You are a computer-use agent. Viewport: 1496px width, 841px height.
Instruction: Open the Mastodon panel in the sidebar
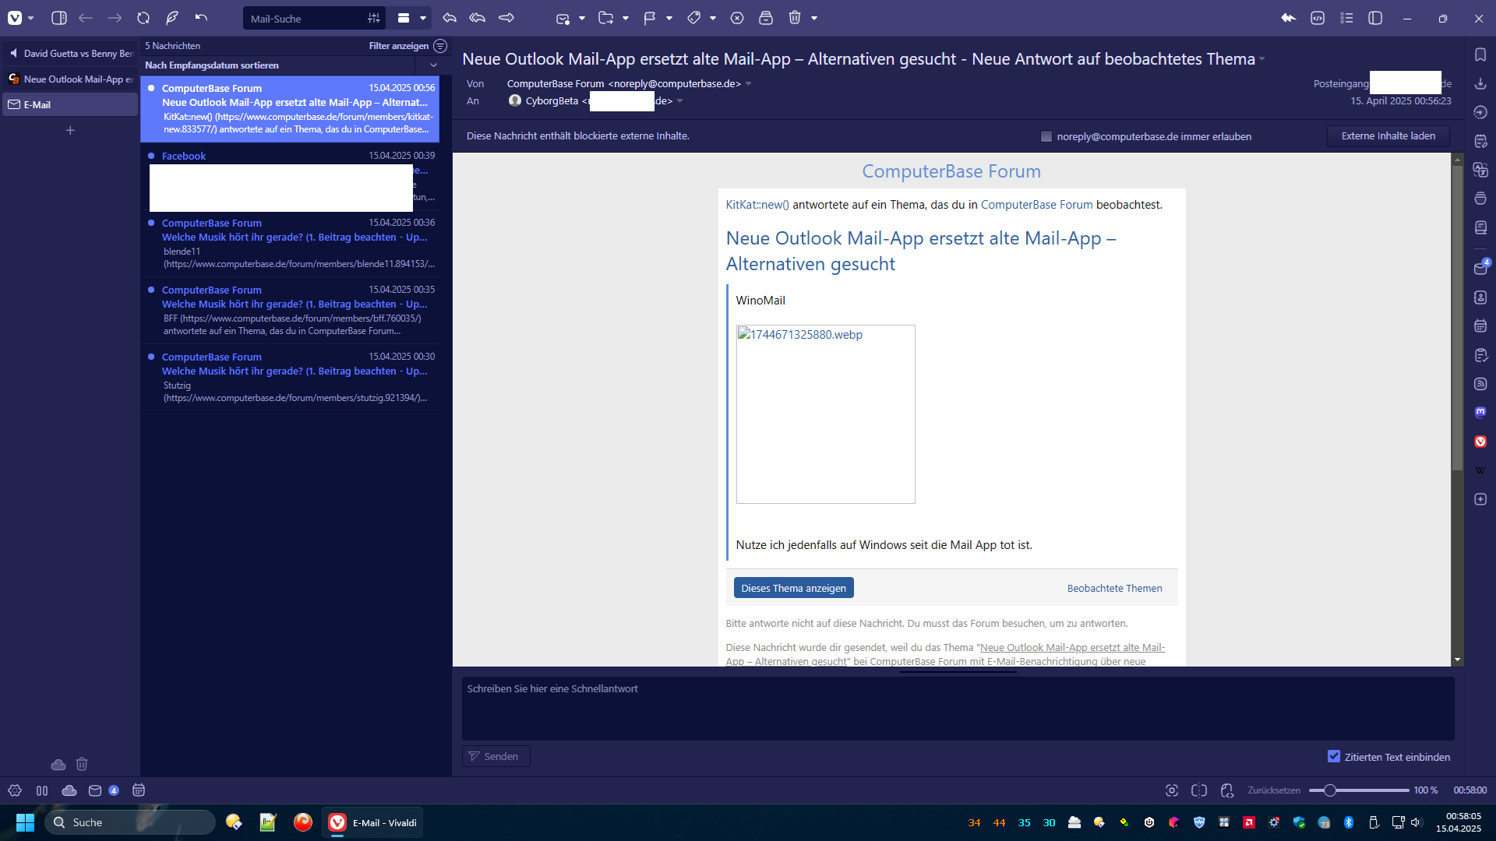1480,413
